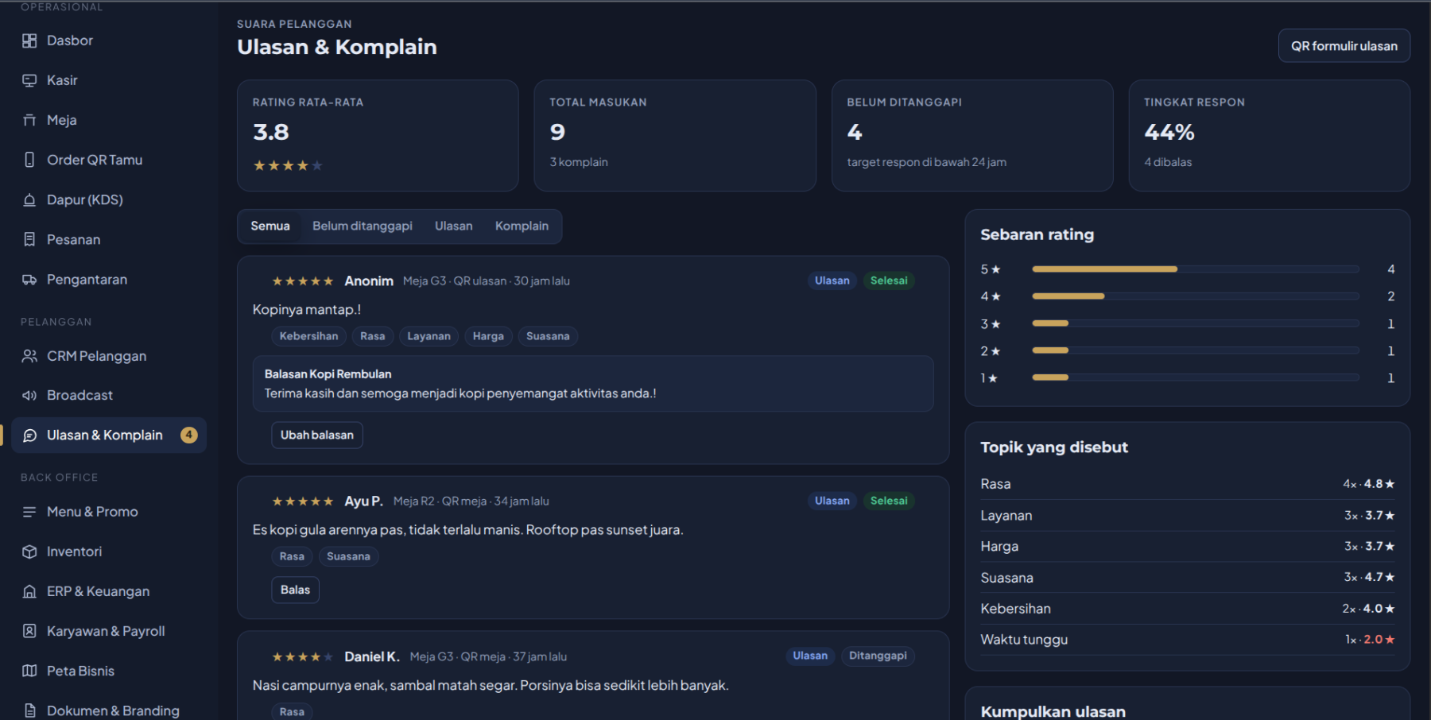The image size is (1431, 720).
Task: Click the Ulasan badge on Ayu P. review
Action: 832,501
